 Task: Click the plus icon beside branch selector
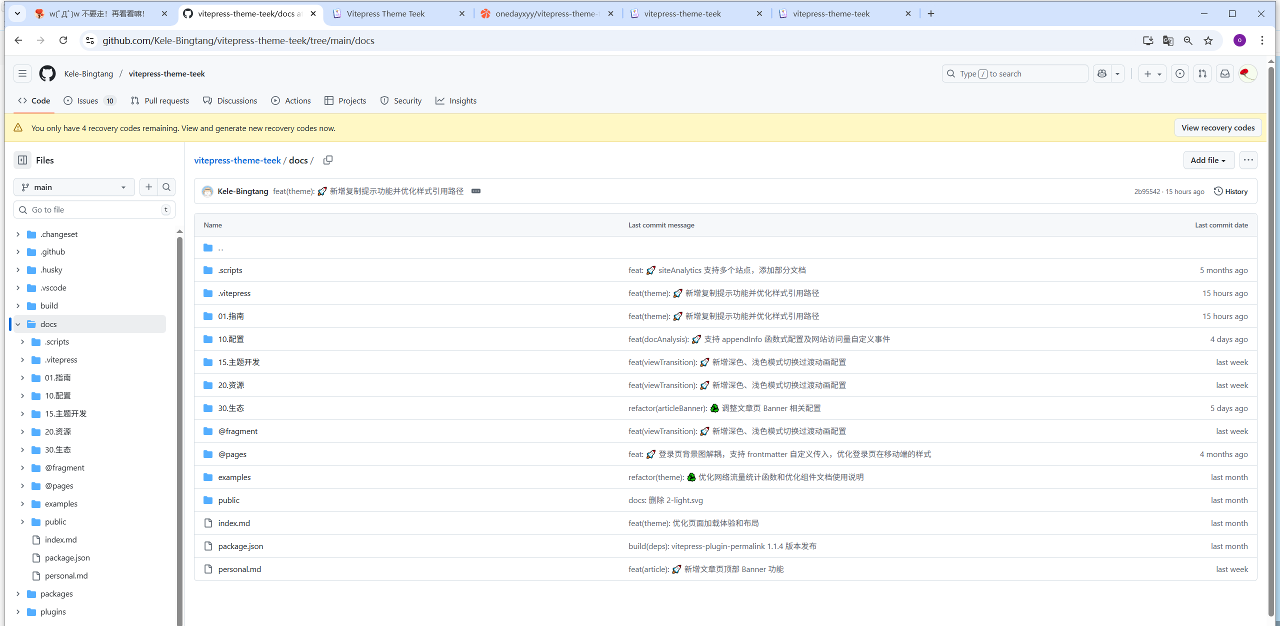click(148, 187)
